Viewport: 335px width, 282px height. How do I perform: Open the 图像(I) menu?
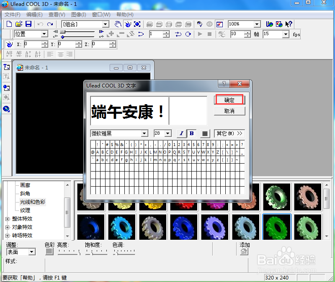[x=79, y=15]
